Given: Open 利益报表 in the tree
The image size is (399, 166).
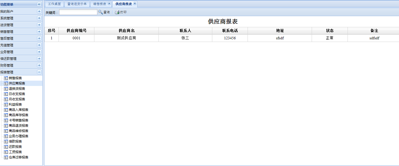Looking at the screenshot, I should coord(15,105).
